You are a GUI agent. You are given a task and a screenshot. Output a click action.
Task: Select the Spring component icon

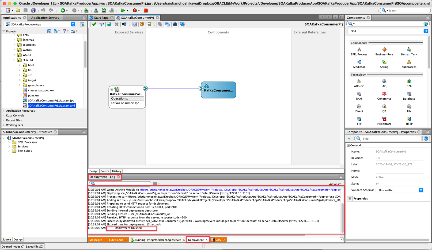coord(384,62)
